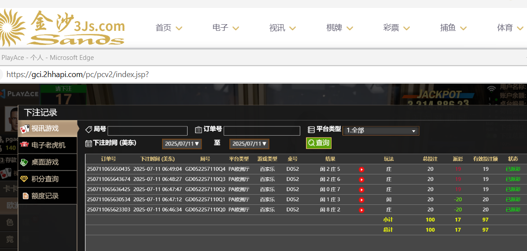Click the 777 slot icon of 电子老虎机
Viewport: 527px width, 251px height.
click(25, 145)
